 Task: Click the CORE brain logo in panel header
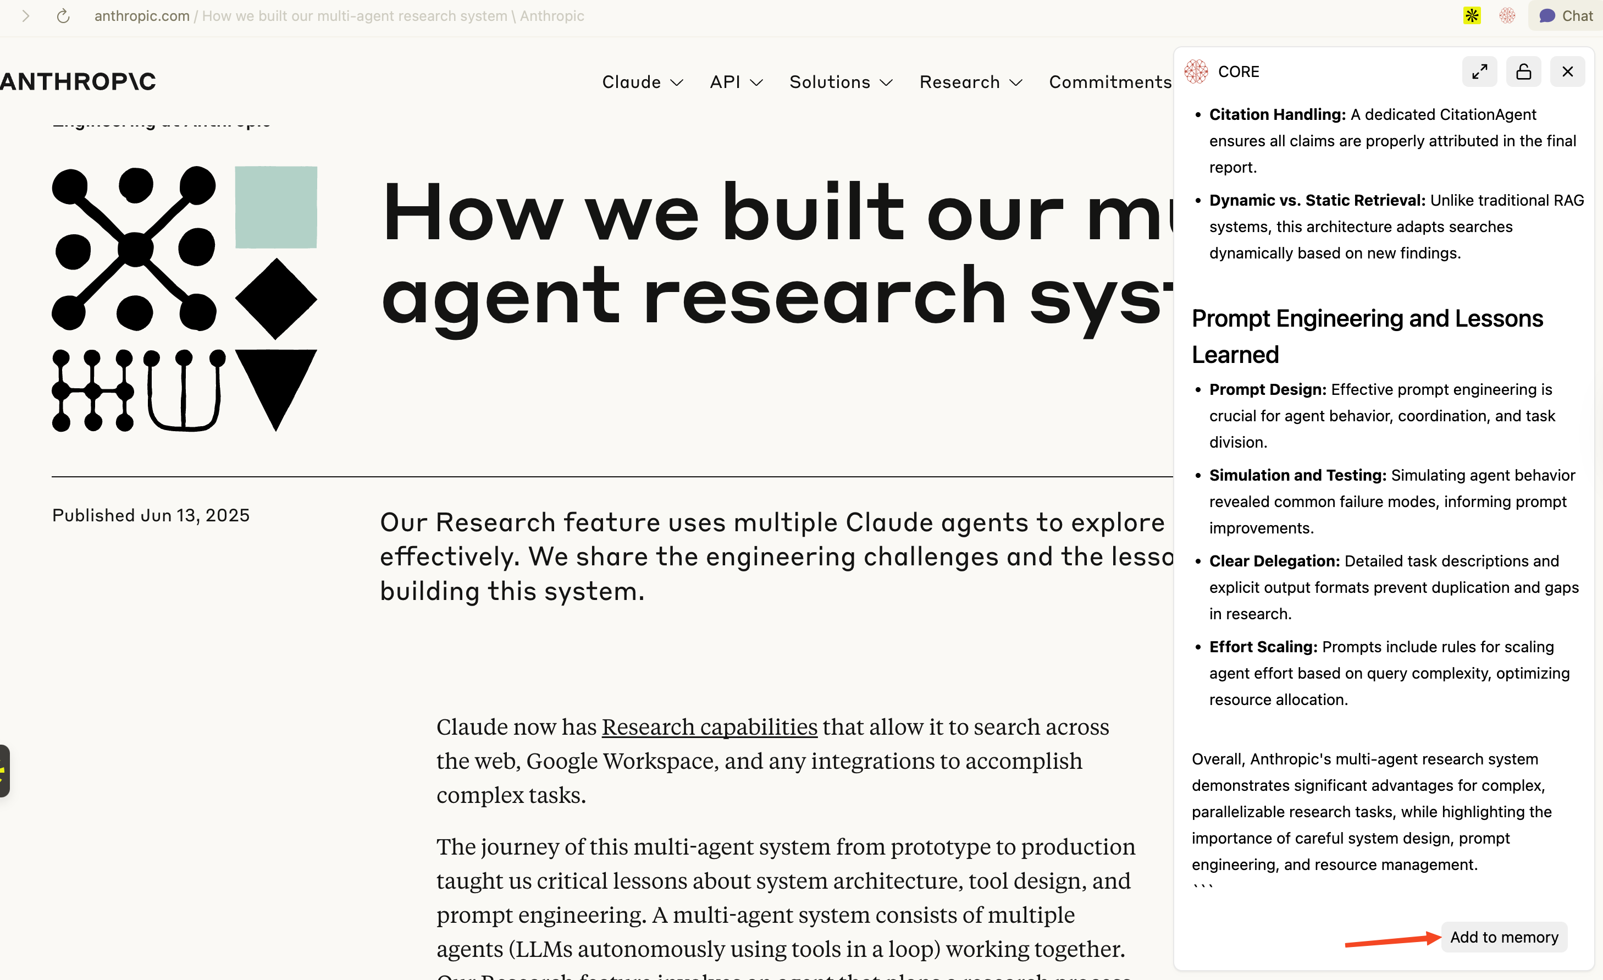click(1196, 71)
